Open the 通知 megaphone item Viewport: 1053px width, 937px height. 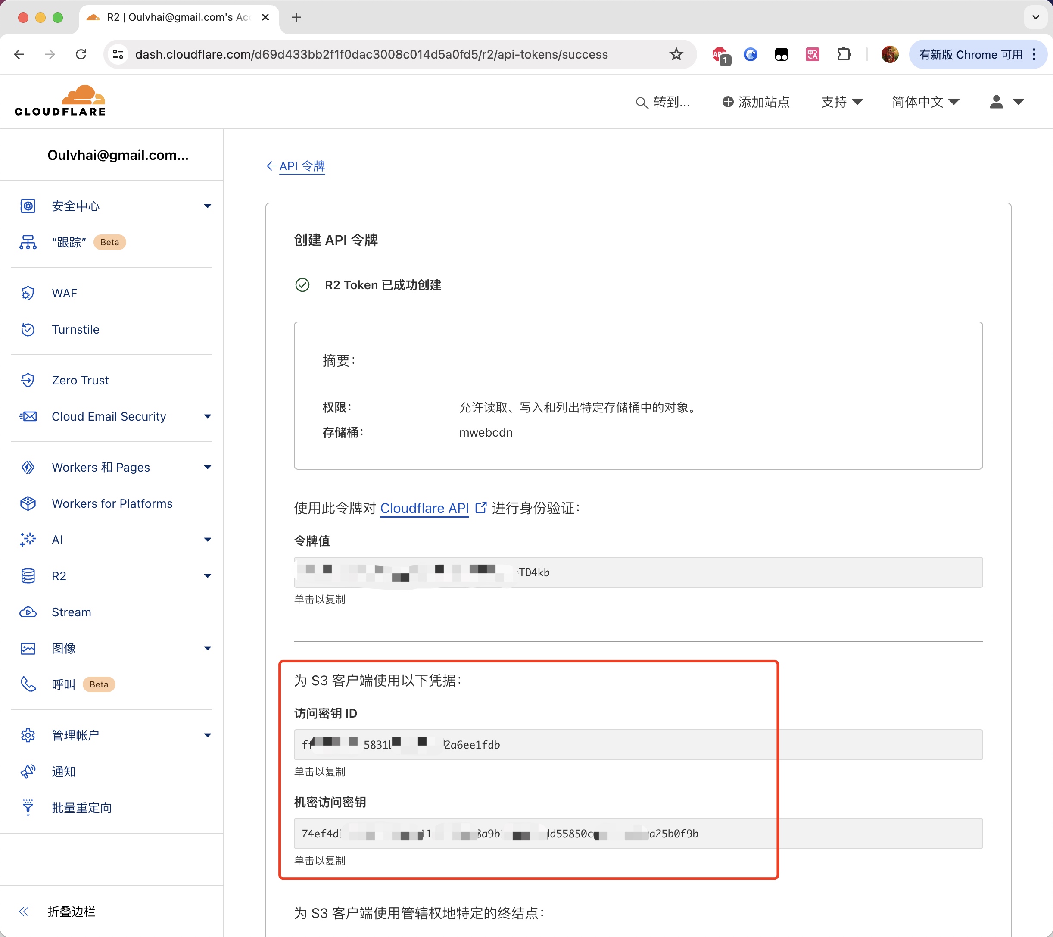pos(28,771)
